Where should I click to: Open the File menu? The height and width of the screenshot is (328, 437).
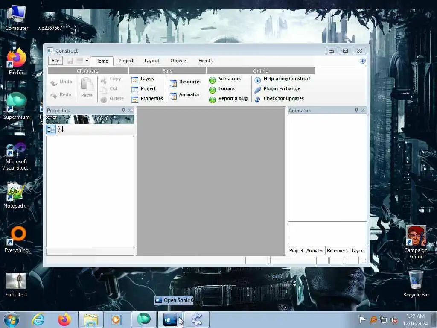coord(55,61)
